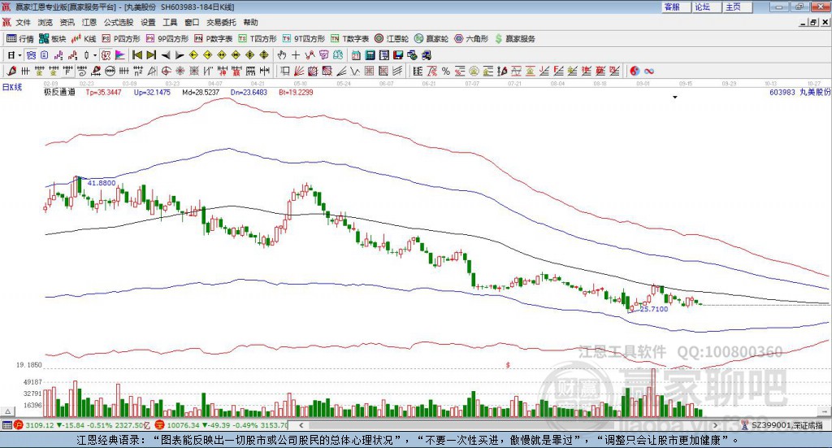Click the floppy disk save icon
The image size is (832, 448).
tap(398, 54)
